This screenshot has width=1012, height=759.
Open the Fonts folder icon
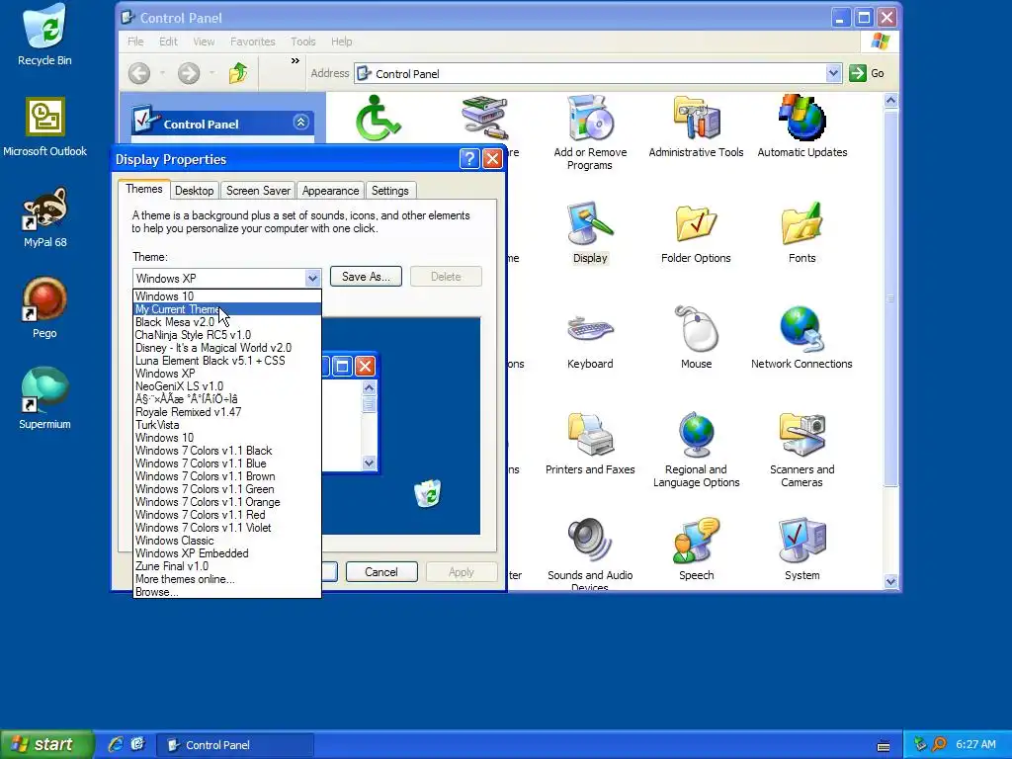801,232
